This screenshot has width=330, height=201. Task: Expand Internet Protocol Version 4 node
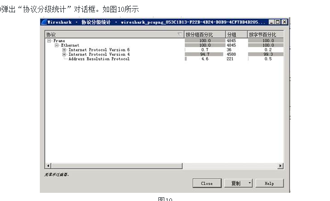pos(64,54)
